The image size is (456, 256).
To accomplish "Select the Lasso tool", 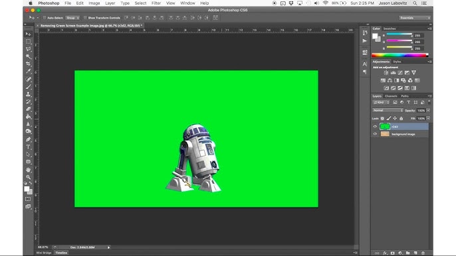I will 28,49.
